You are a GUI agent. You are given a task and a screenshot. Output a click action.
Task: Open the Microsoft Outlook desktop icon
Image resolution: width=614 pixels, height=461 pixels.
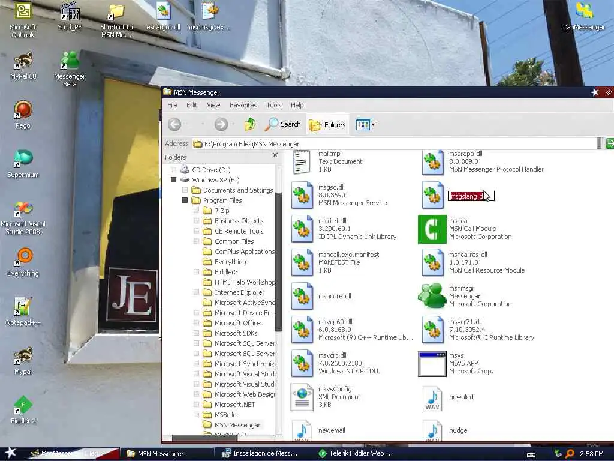23,20
